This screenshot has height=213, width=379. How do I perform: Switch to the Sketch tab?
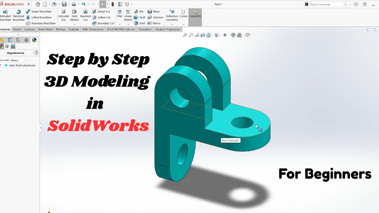point(17,29)
